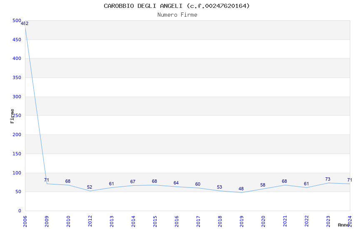Click the 200 tick on Firme axis

[x=17, y=134]
